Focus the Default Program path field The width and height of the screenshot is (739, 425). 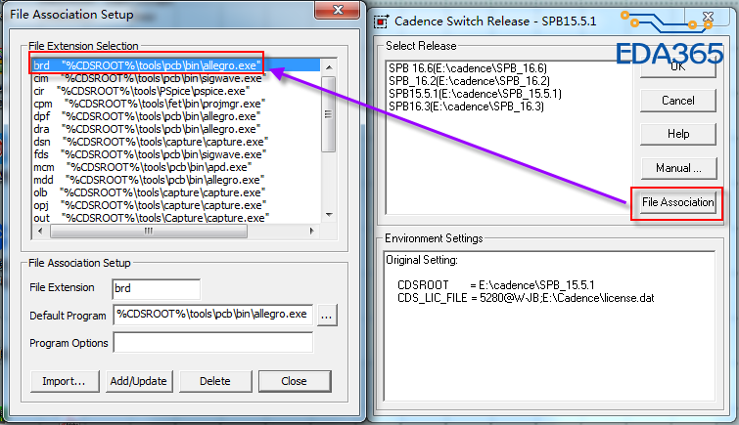click(213, 315)
